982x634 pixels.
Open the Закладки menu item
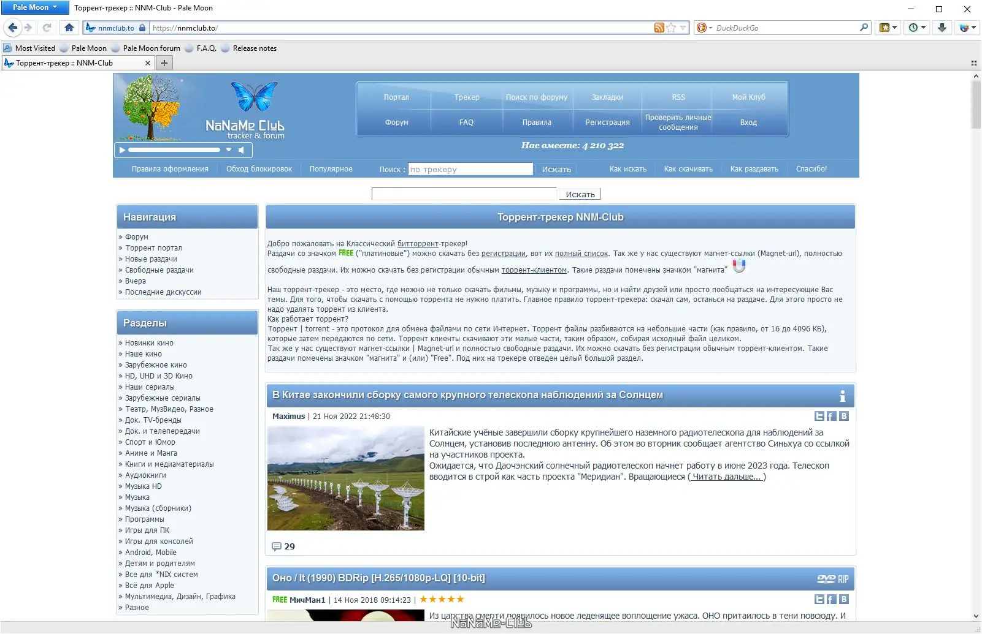[x=607, y=97]
